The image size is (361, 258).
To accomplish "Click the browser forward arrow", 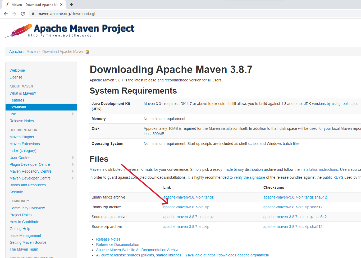I will (14, 14).
